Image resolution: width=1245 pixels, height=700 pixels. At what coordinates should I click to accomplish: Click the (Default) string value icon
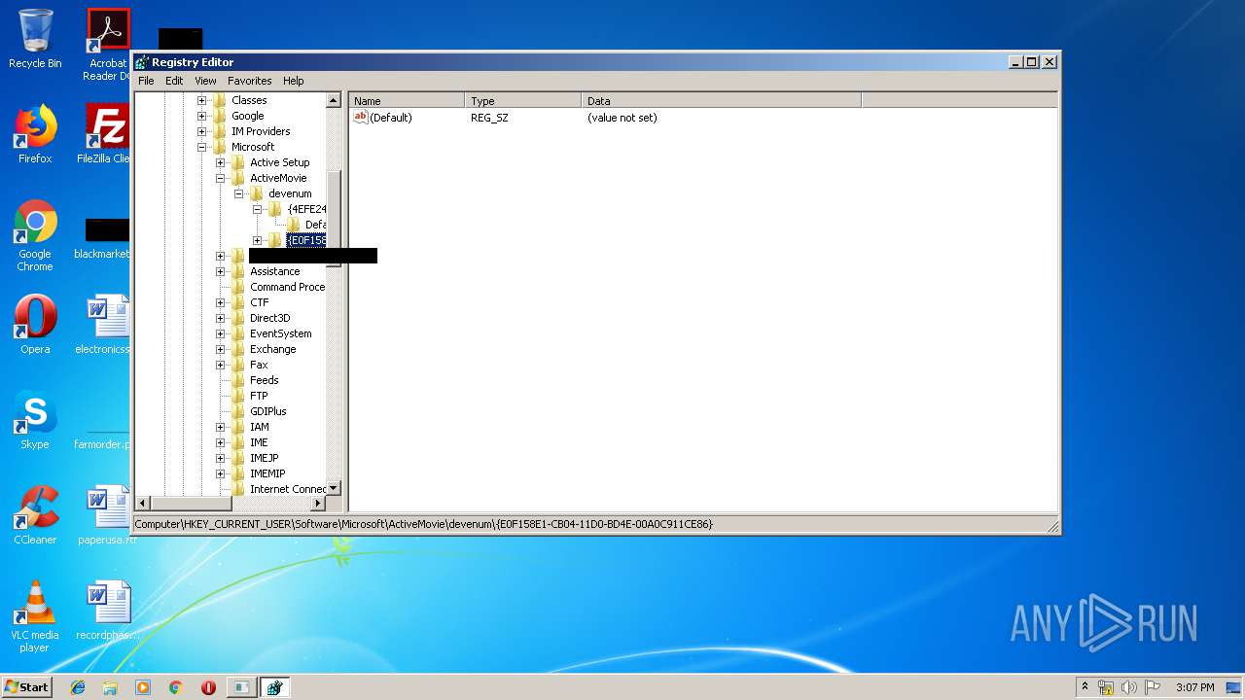point(360,117)
